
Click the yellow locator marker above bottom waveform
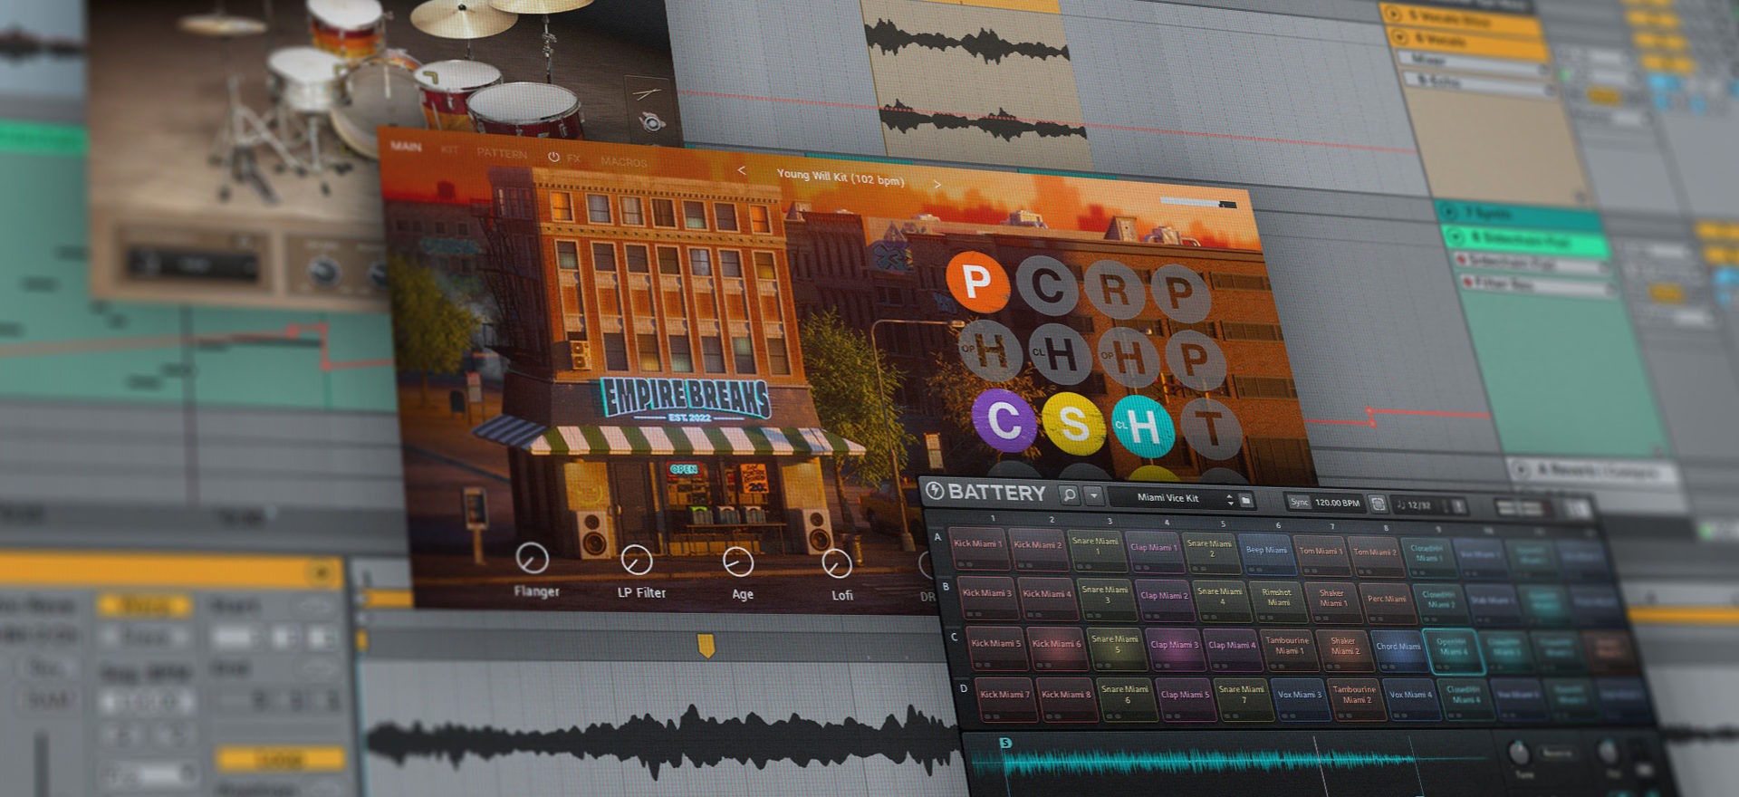tap(706, 645)
